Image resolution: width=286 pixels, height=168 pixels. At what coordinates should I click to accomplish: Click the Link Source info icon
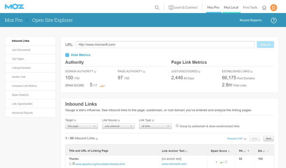coord(119,120)
